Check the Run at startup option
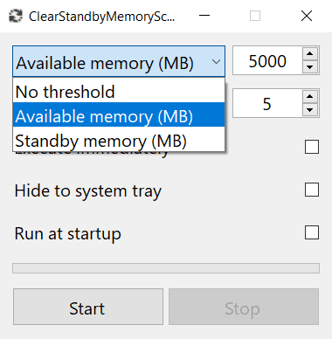 click(312, 232)
